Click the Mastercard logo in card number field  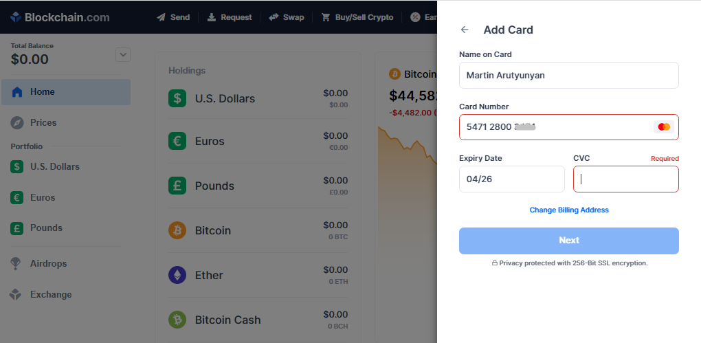pyautogui.click(x=664, y=127)
